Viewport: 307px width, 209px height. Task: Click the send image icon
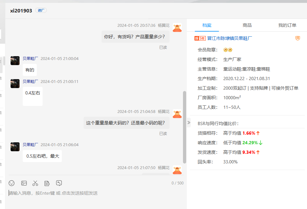tap(24, 183)
